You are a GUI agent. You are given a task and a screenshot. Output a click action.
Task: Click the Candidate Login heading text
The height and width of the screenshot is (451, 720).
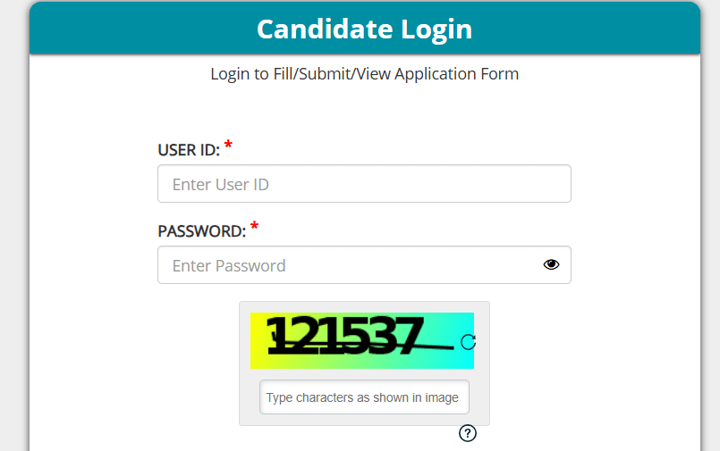tap(364, 29)
